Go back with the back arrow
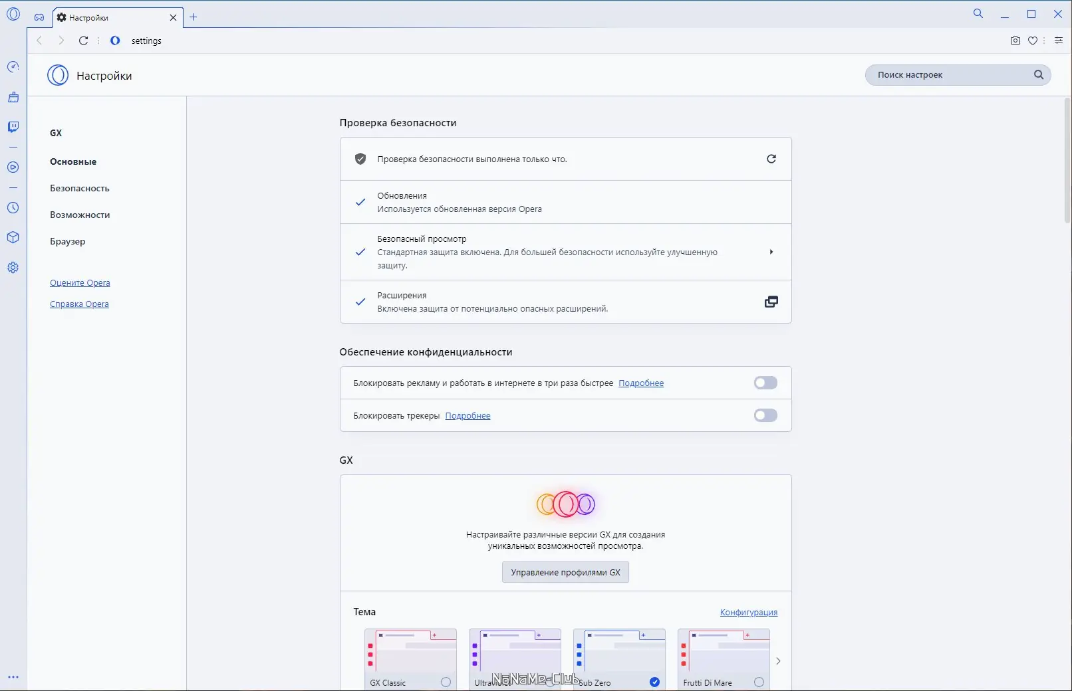 [x=39, y=41]
